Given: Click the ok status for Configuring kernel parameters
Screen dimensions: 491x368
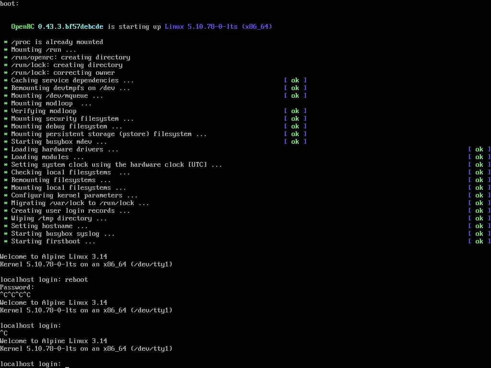Looking at the screenshot, I should (x=479, y=195).
